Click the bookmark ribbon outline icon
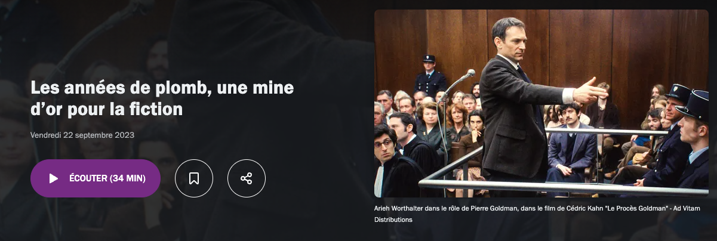 [194, 178]
